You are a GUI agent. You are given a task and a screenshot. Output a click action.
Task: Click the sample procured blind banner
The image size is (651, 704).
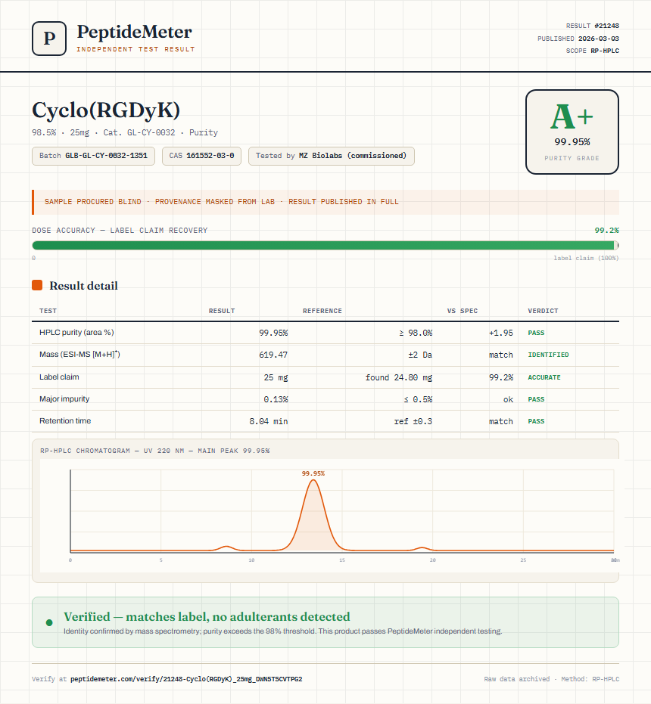click(x=325, y=202)
